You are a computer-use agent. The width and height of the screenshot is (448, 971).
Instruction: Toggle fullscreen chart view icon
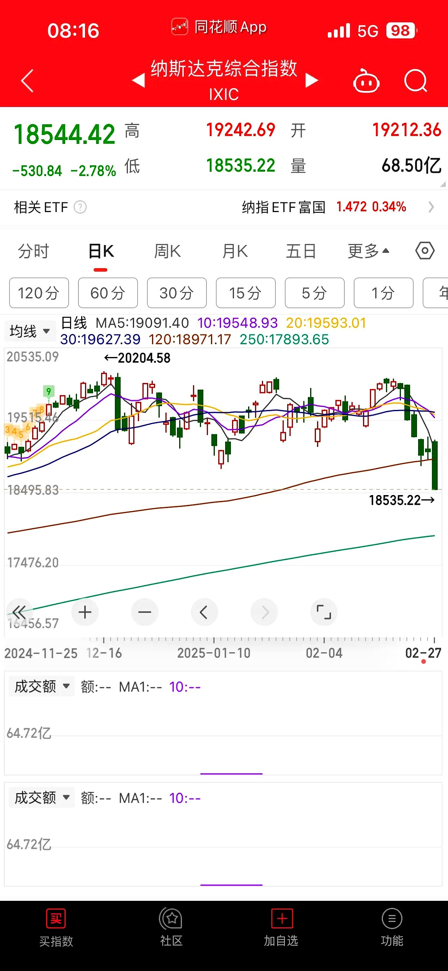click(x=324, y=612)
